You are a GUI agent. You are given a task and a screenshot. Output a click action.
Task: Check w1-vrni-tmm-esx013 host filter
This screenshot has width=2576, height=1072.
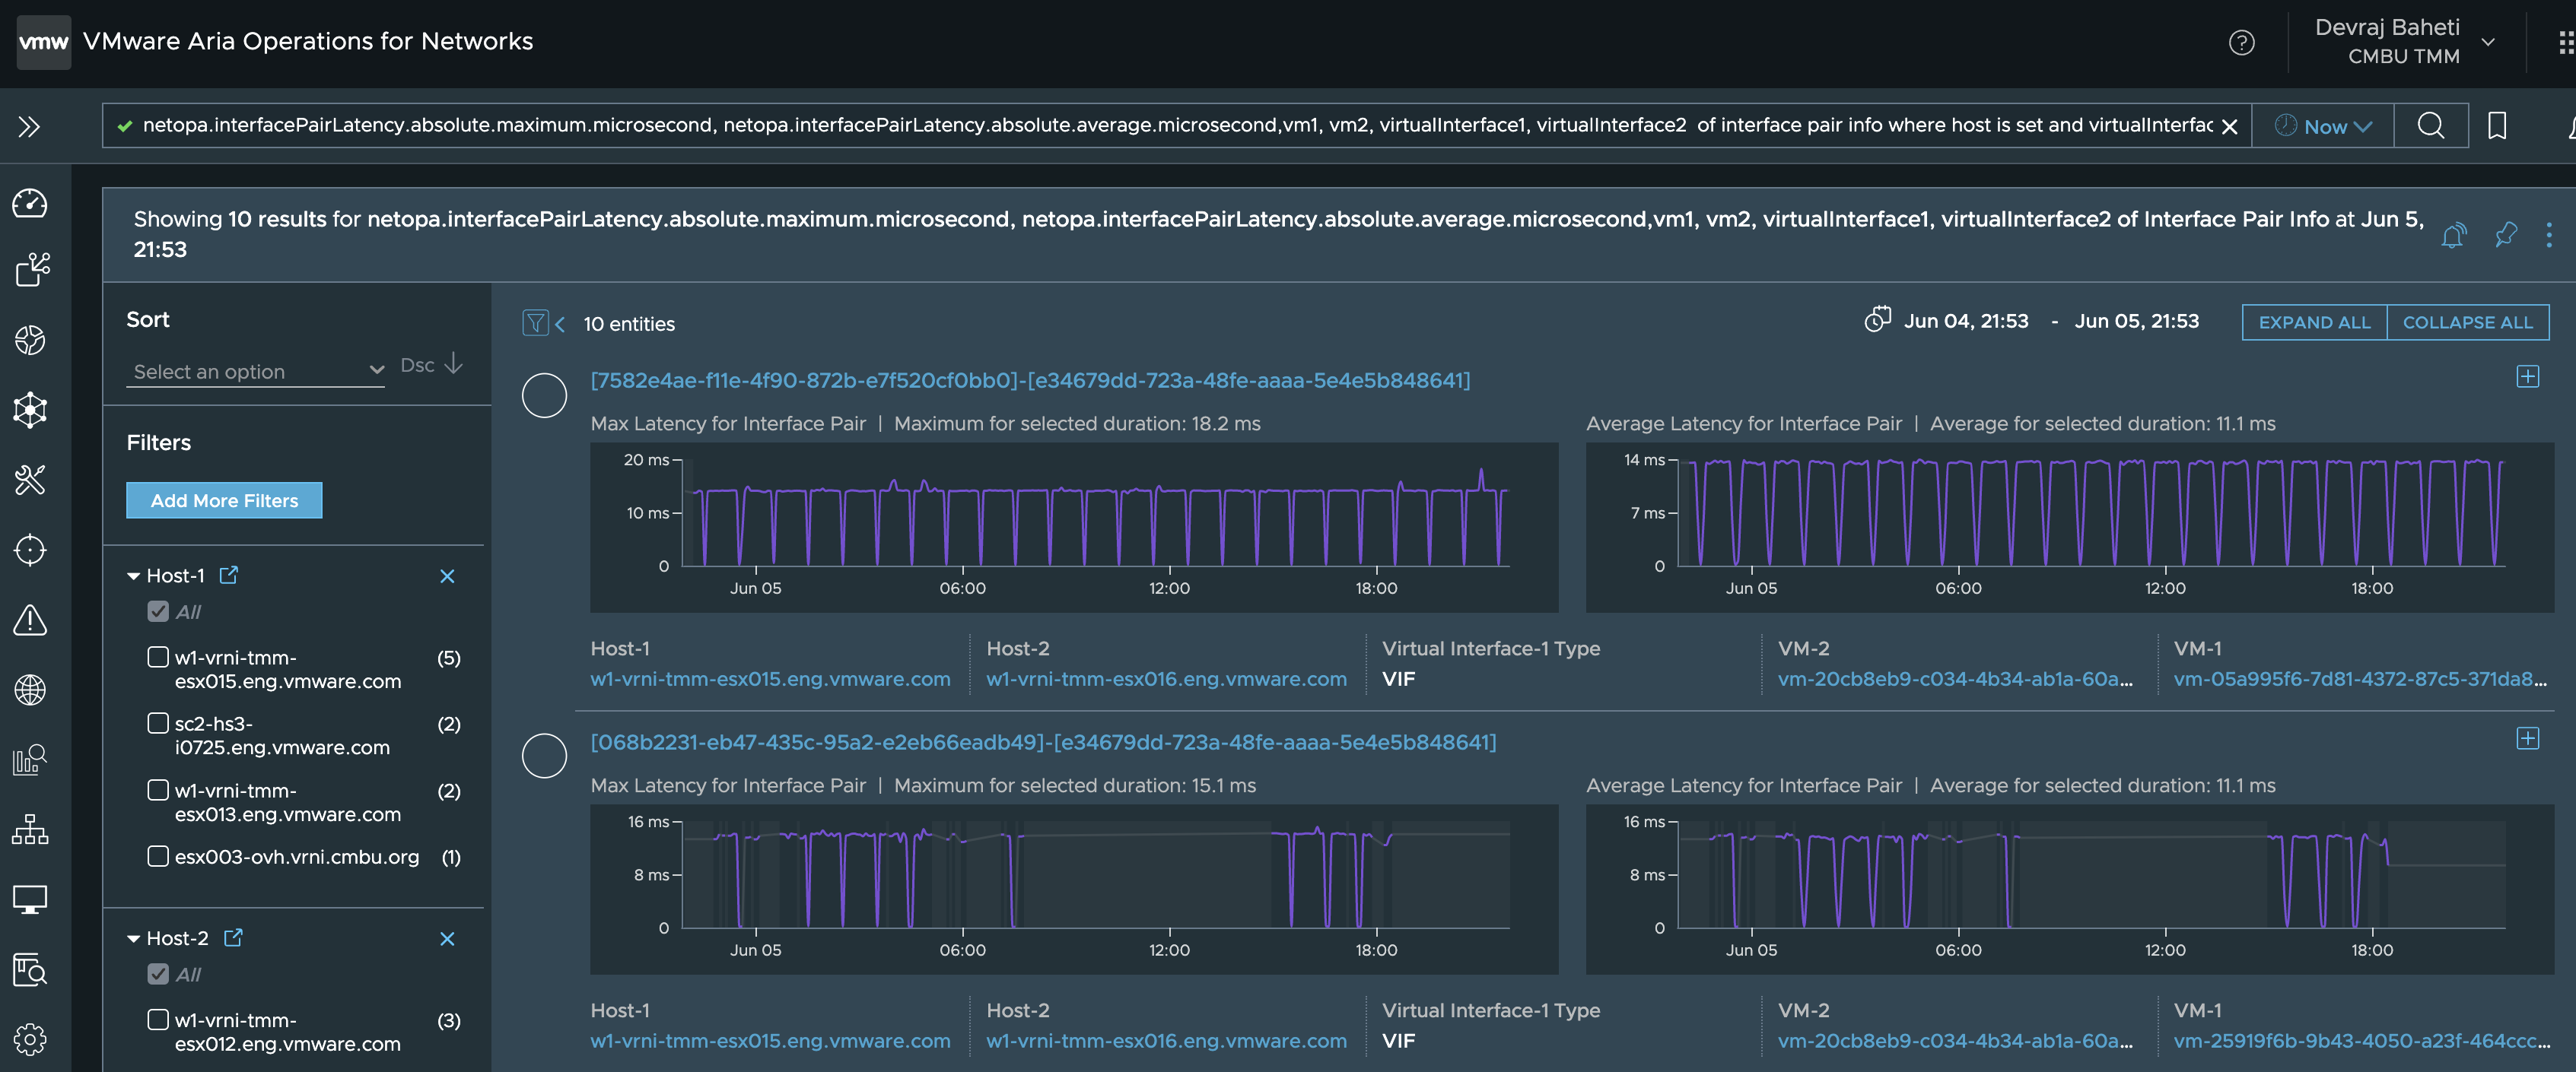coord(158,790)
